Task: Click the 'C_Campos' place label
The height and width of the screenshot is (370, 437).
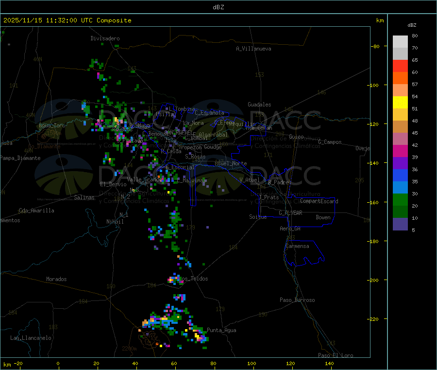Action: pos(330,142)
